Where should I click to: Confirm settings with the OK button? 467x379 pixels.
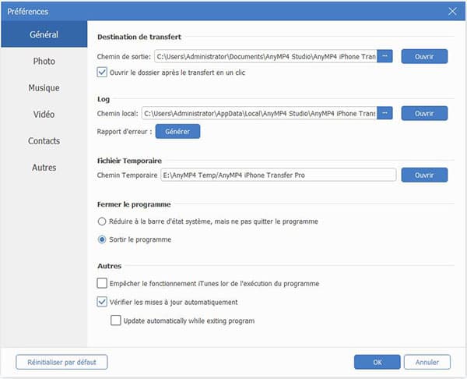(x=377, y=362)
